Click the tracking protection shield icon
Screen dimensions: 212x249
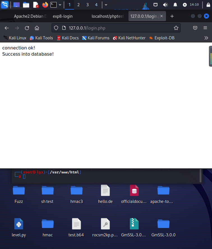pos(56,28)
